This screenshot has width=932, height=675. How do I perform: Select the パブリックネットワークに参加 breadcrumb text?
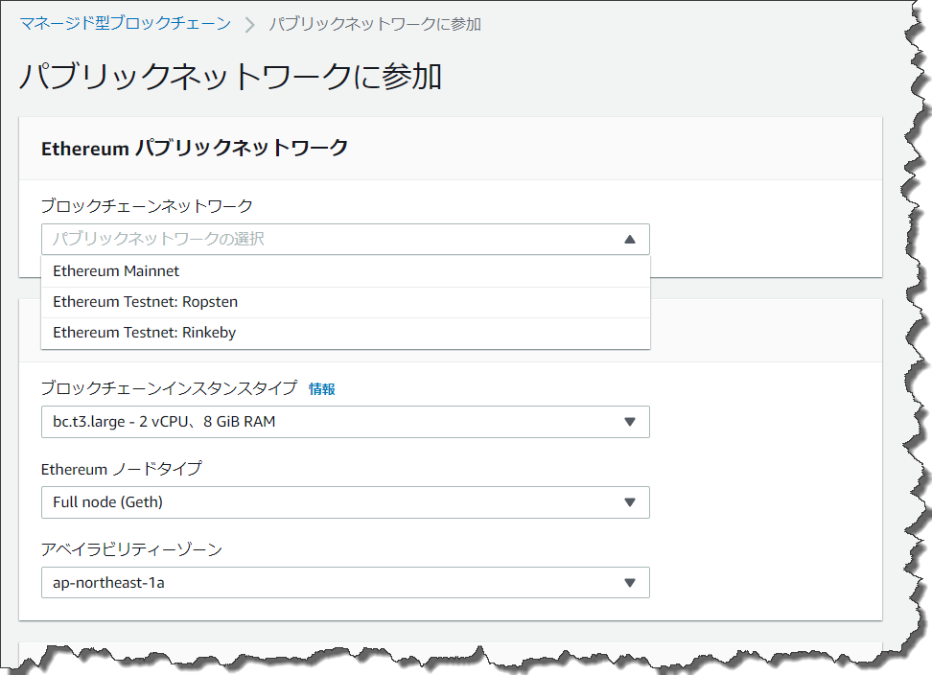point(375,24)
